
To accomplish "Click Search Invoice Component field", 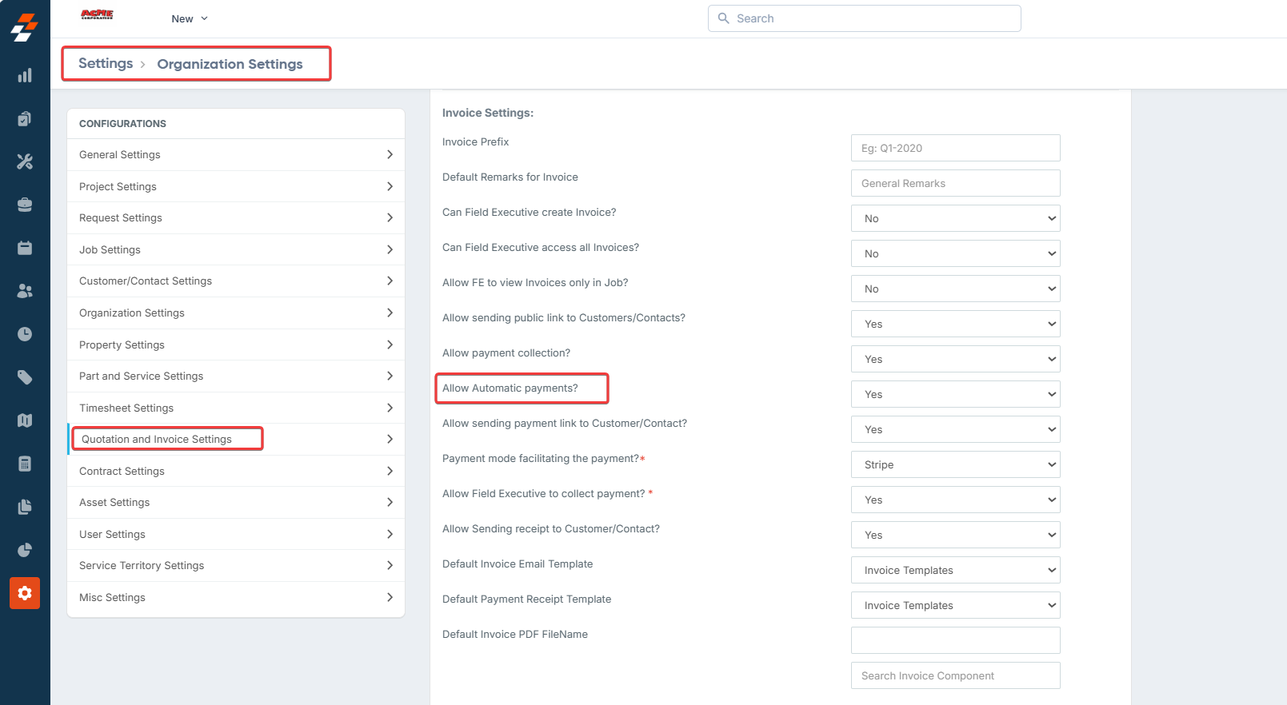I will pos(955,675).
